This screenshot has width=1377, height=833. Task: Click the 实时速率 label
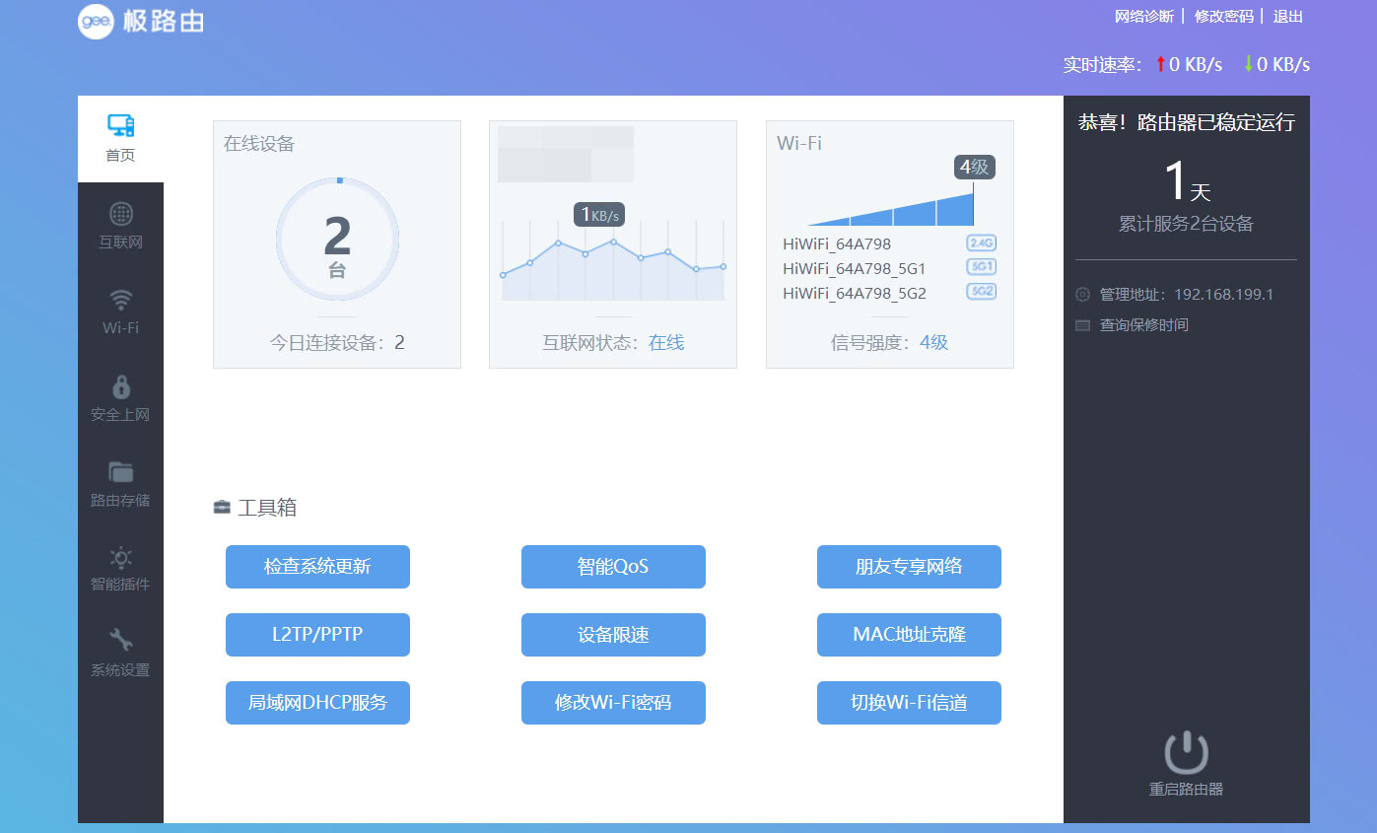(1102, 65)
